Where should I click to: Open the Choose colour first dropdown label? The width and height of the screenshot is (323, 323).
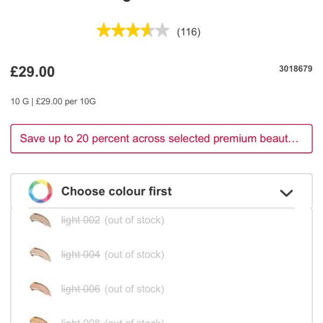click(116, 191)
